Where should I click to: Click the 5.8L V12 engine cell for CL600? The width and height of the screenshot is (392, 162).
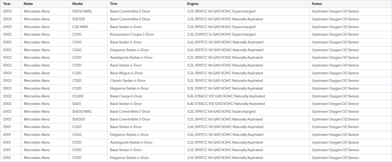click(x=226, y=96)
